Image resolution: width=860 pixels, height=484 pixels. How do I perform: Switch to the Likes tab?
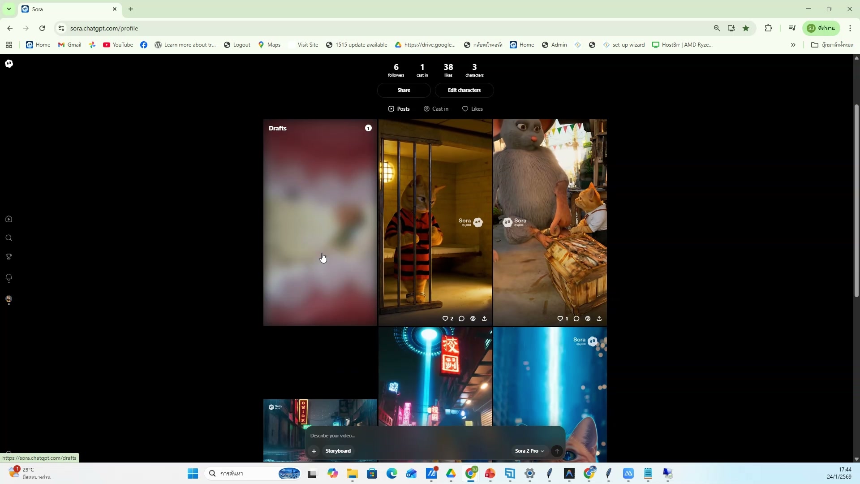tap(473, 109)
